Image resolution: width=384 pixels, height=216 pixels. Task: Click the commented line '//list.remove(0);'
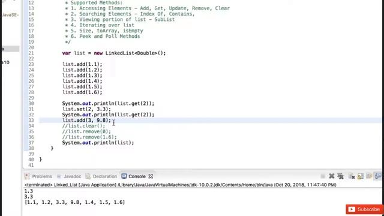click(86, 131)
